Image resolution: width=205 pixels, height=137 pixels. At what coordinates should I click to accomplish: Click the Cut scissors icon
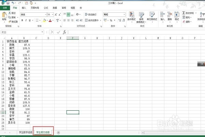coord(10,13)
